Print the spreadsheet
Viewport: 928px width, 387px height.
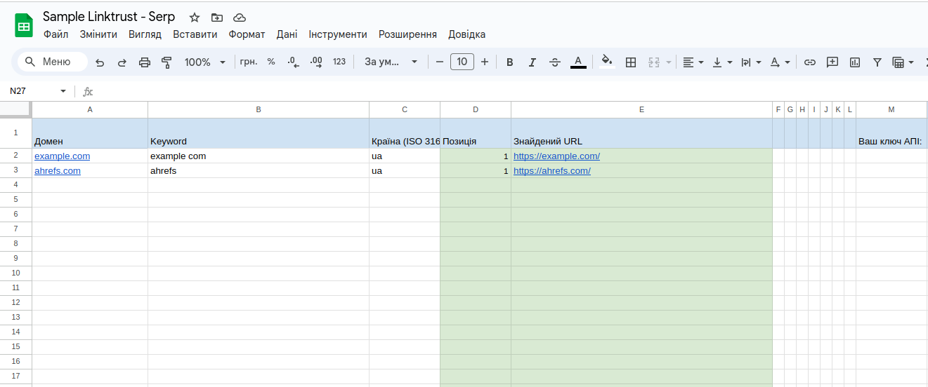tap(145, 62)
